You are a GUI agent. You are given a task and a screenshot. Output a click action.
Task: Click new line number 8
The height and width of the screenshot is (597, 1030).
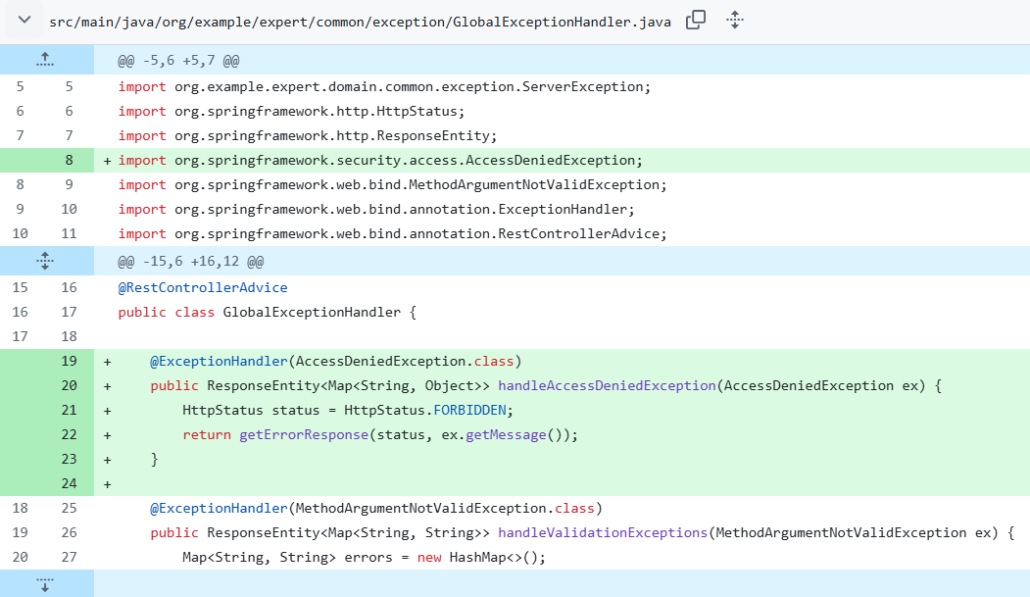[69, 160]
